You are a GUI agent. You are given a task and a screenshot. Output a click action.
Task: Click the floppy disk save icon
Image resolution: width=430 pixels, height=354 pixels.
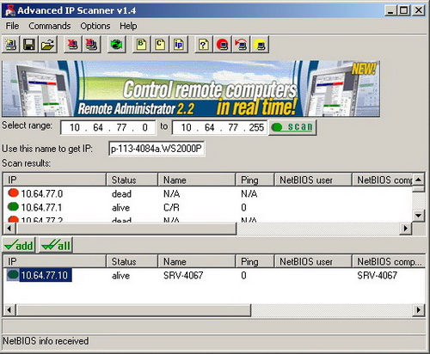point(29,45)
